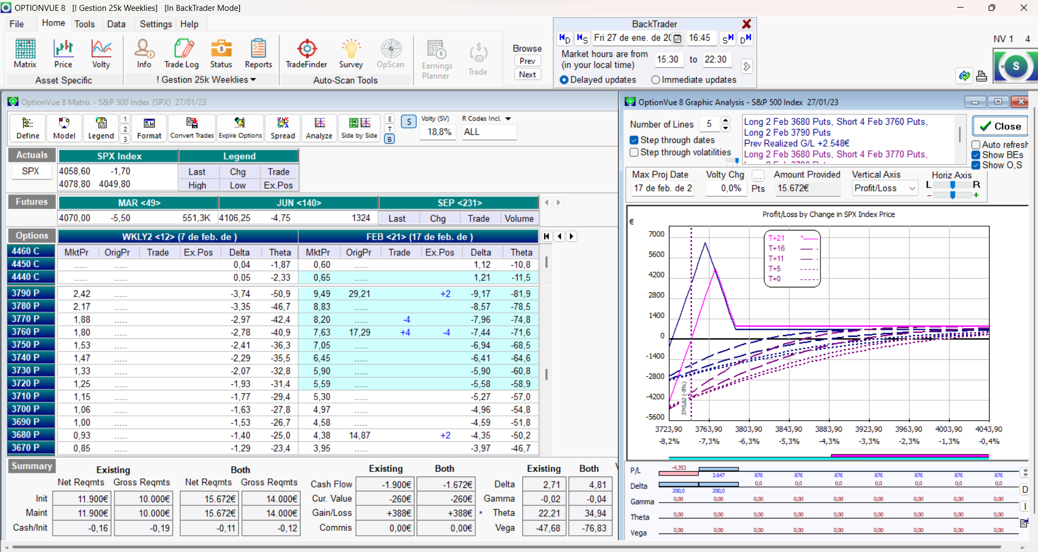Viewport: 1038px width, 552px height.
Task: Open the Matrix view icon
Action: point(25,53)
